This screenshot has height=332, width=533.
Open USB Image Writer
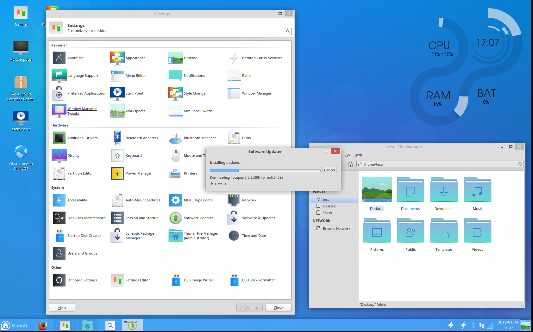(x=176, y=280)
